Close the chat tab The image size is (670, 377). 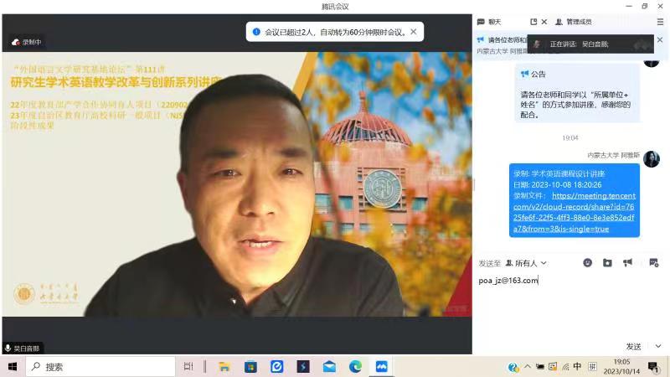(x=544, y=21)
